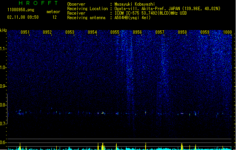The image size is (236, 150).
Task: Click the Receiving Location label
Action: 87,9
